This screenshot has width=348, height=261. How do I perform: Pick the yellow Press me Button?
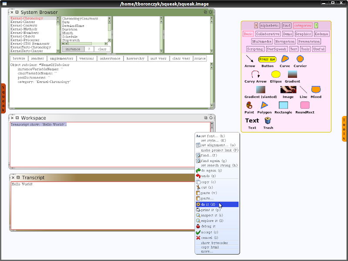click(x=267, y=59)
